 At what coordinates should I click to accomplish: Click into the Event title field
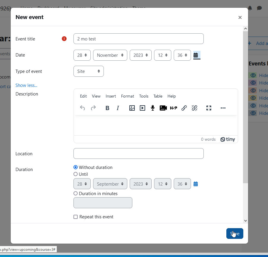[138, 39]
